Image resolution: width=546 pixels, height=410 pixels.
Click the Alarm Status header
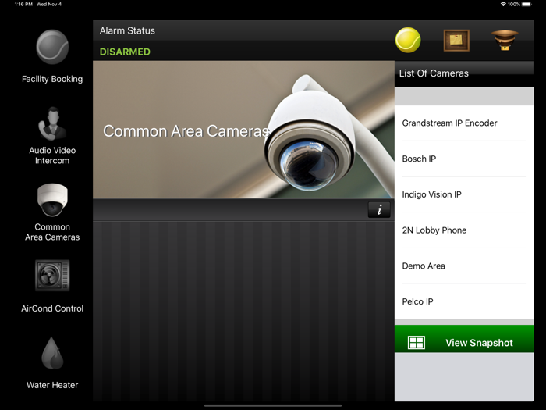click(x=127, y=30)
